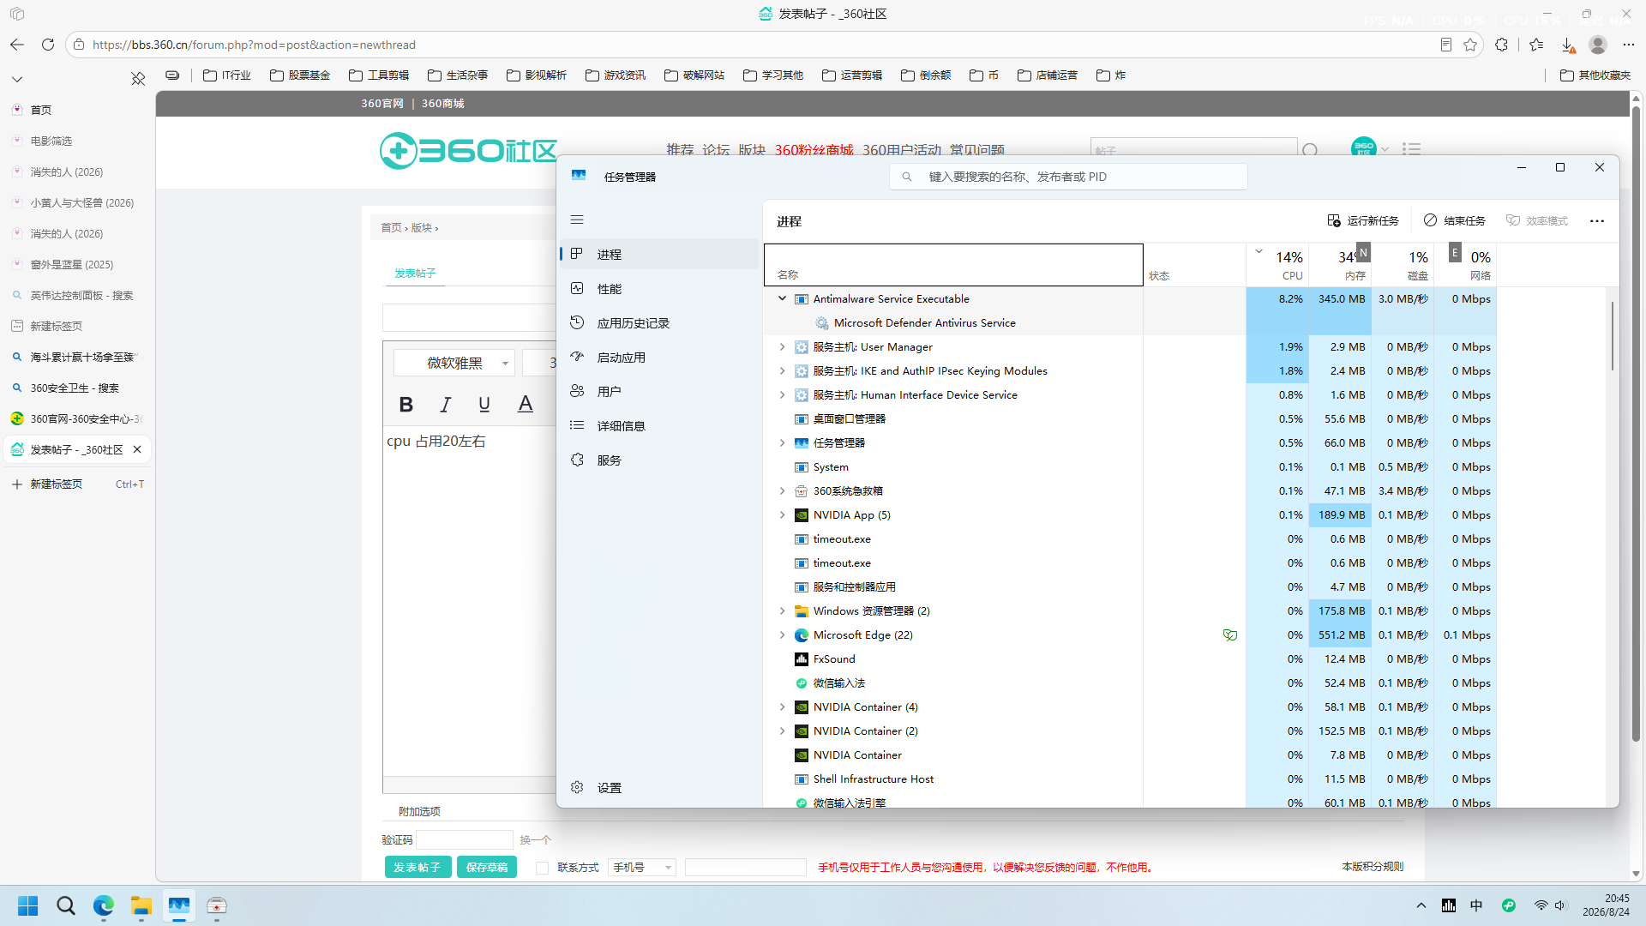
Task: Select the Microsoft Edge process icon
Action: tap(802, 634)
